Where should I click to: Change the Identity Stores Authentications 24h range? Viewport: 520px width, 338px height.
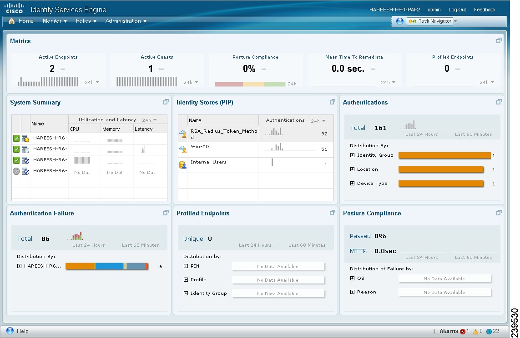coord(318,121)
